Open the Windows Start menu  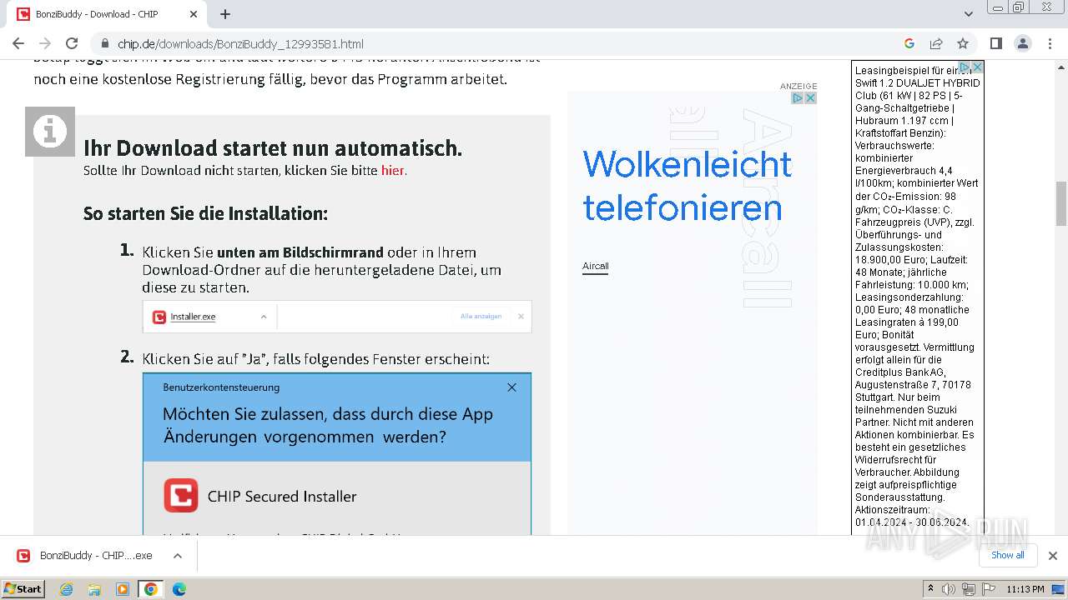coord(23,589)
